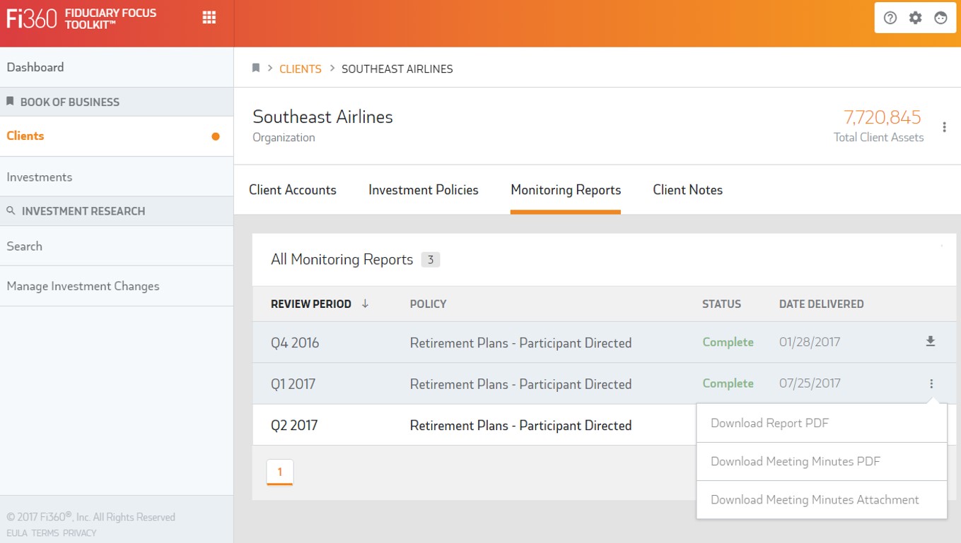This screenshot has width=961, height=543.
Task: Click the breadcrumb bookmark icon
Action: (x=256, y=68)
